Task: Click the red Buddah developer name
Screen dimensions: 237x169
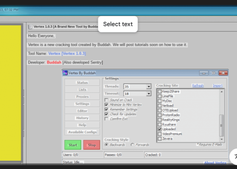Action: [54, 62]
